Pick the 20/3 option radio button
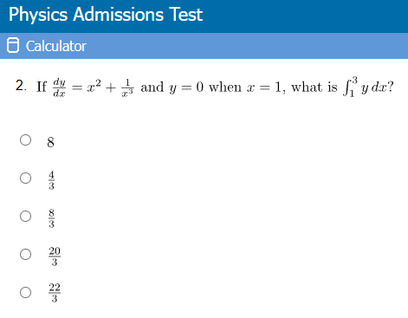Image resolution: width=408 pixels, height=318 pixels. [x=26, y=255]
